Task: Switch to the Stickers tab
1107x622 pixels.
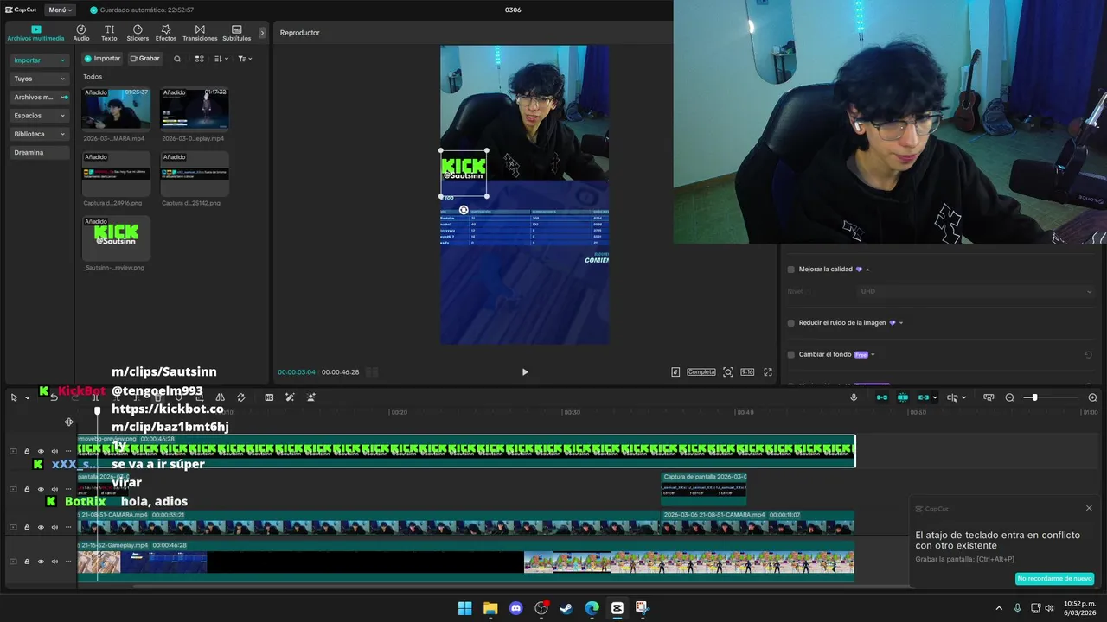Action: point(138,33)
